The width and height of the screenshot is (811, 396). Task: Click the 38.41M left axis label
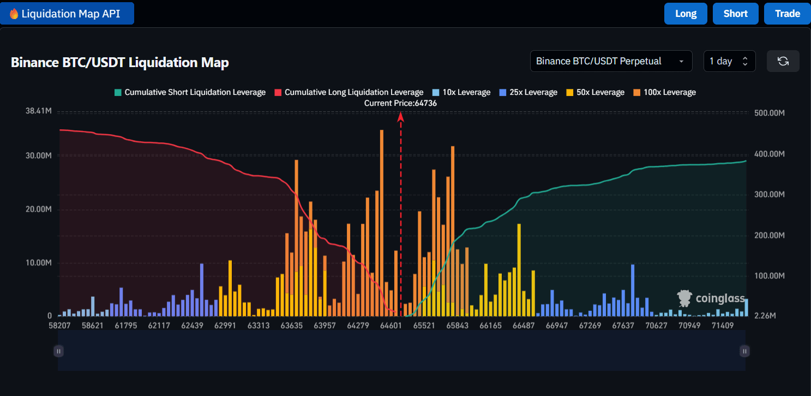tap(39, 111)
